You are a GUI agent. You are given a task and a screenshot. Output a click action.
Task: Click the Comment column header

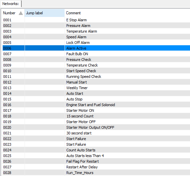pos(127,13)
